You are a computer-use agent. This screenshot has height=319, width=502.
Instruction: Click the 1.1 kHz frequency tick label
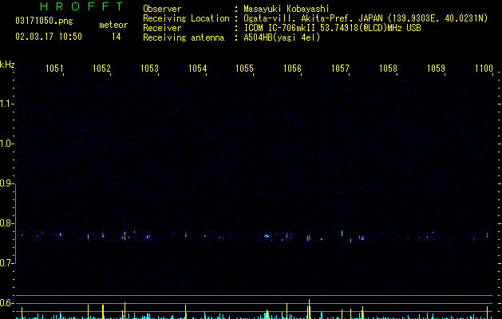(x=6, y=104)
